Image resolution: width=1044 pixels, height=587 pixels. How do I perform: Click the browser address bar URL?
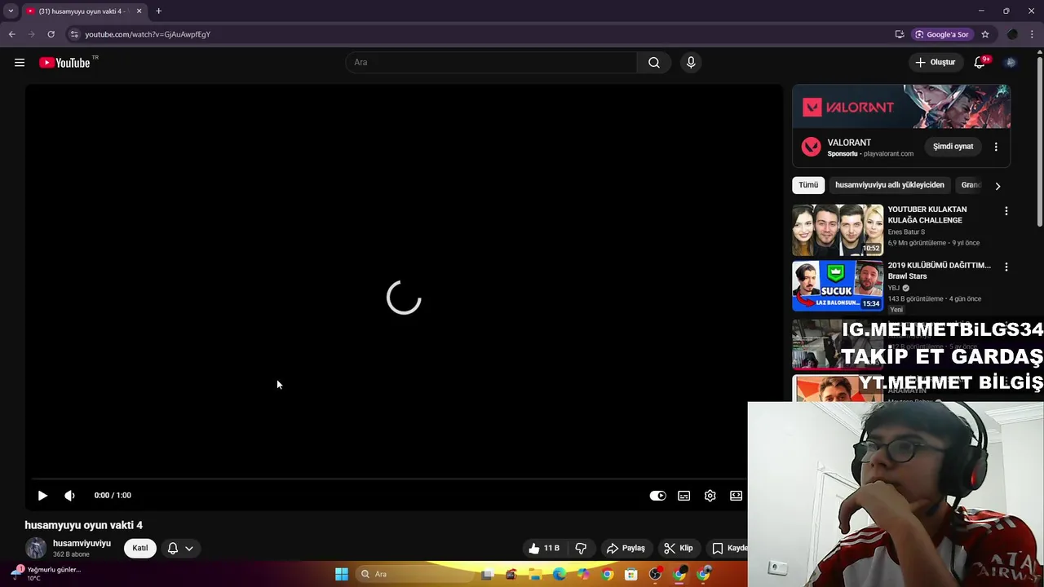click(148, 34)
